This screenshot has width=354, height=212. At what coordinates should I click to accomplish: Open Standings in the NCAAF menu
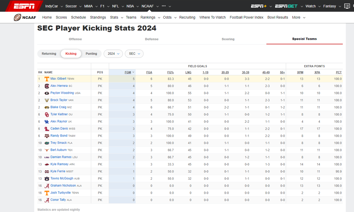pyautogui.click(x=98, y=17)
